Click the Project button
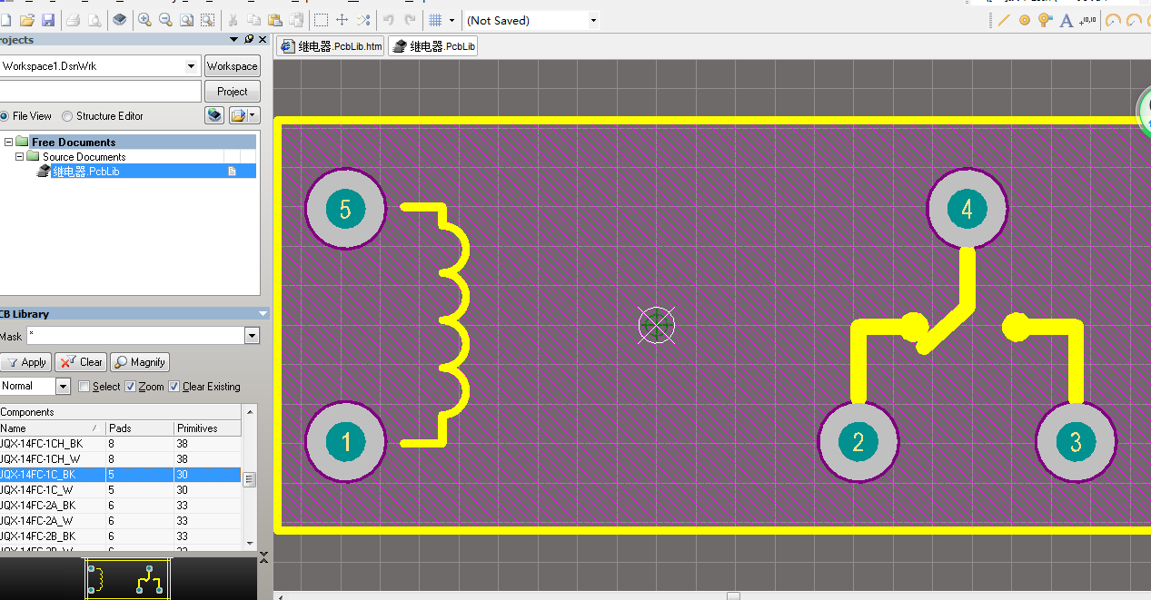Screen dimensions: 1151x600 232,92
